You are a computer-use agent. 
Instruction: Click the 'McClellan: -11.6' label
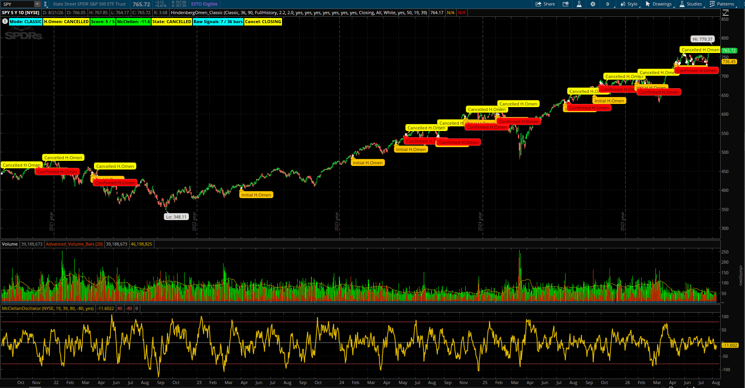pyautogui.click(x=134, y=22)
